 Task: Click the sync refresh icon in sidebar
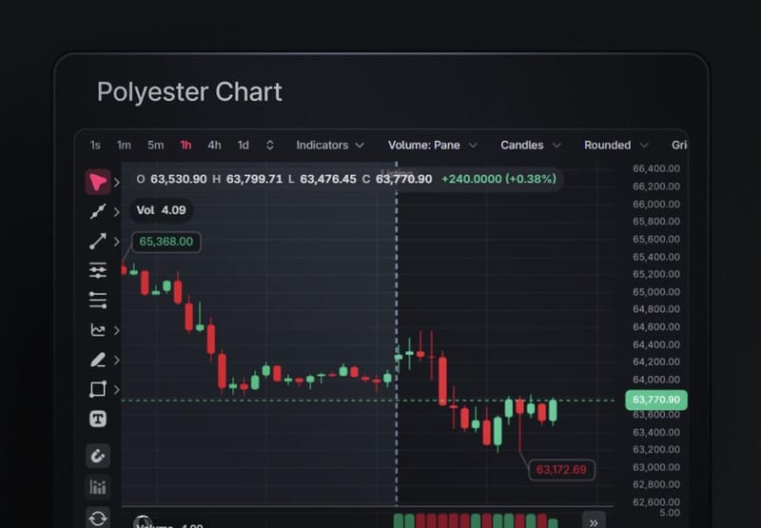pyautogui.click(x=98, y=518)
